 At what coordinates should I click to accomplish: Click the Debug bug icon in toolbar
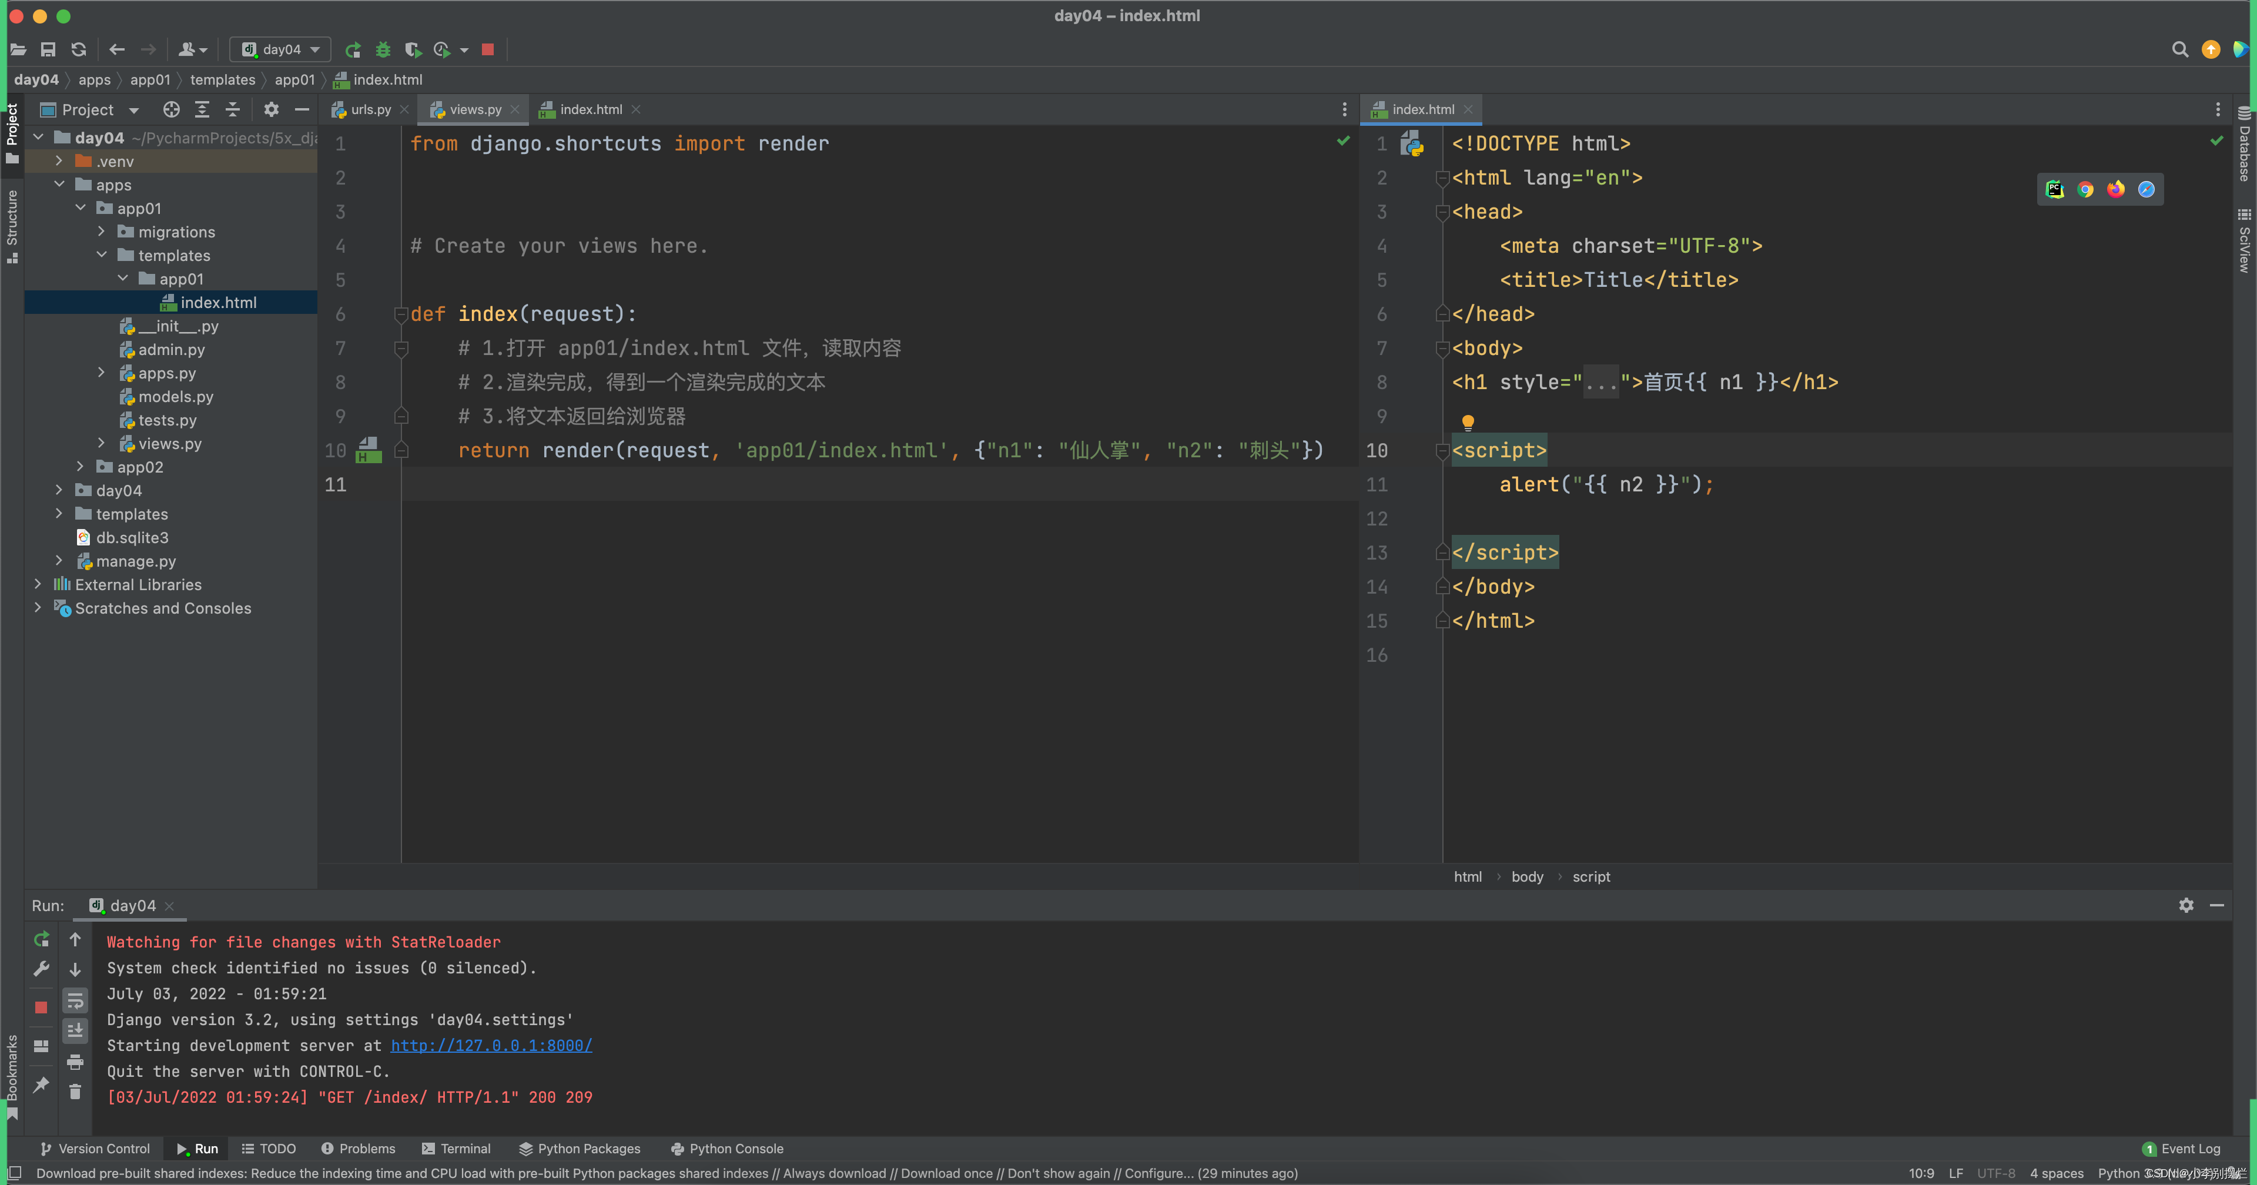coord(383,50)
